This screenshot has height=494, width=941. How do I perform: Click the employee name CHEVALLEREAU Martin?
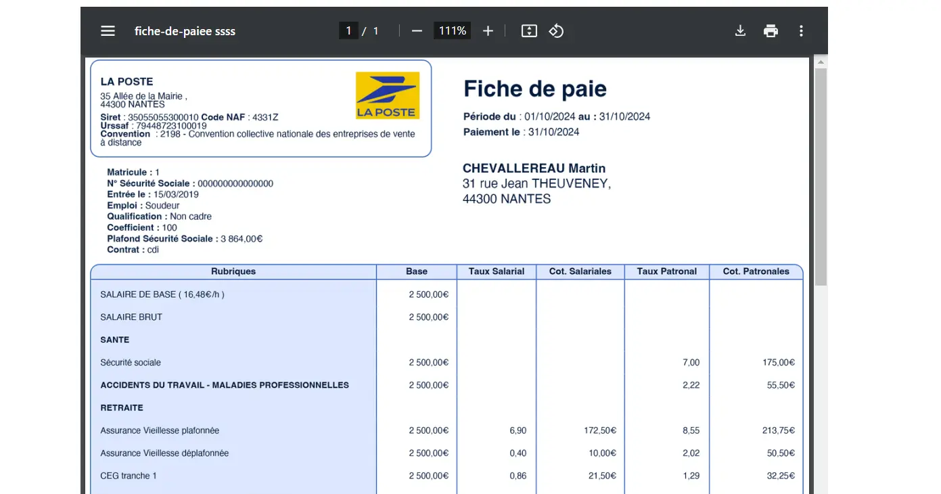(534, 169)
